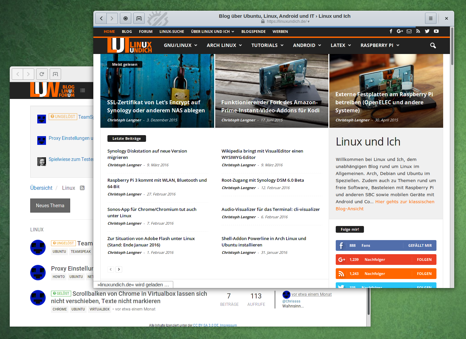Stop loading page in the front window

click(x=126, y=18)
